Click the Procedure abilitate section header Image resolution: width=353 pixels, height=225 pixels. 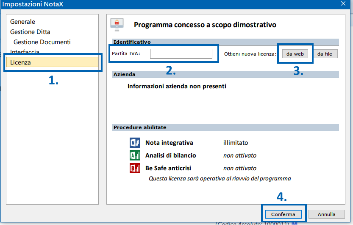pos(225,127)
